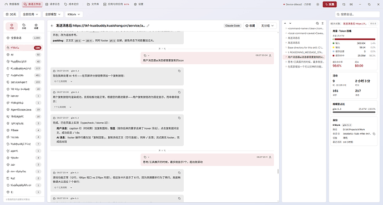Click the 搜索会话 search input field

point(357,14)
